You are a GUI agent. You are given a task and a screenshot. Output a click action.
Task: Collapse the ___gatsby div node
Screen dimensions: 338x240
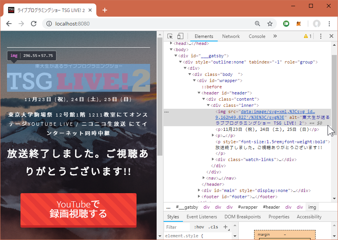tap(176, 56)
